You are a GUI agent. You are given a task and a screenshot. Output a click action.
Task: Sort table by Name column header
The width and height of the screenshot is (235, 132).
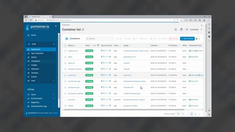[71, 45]
